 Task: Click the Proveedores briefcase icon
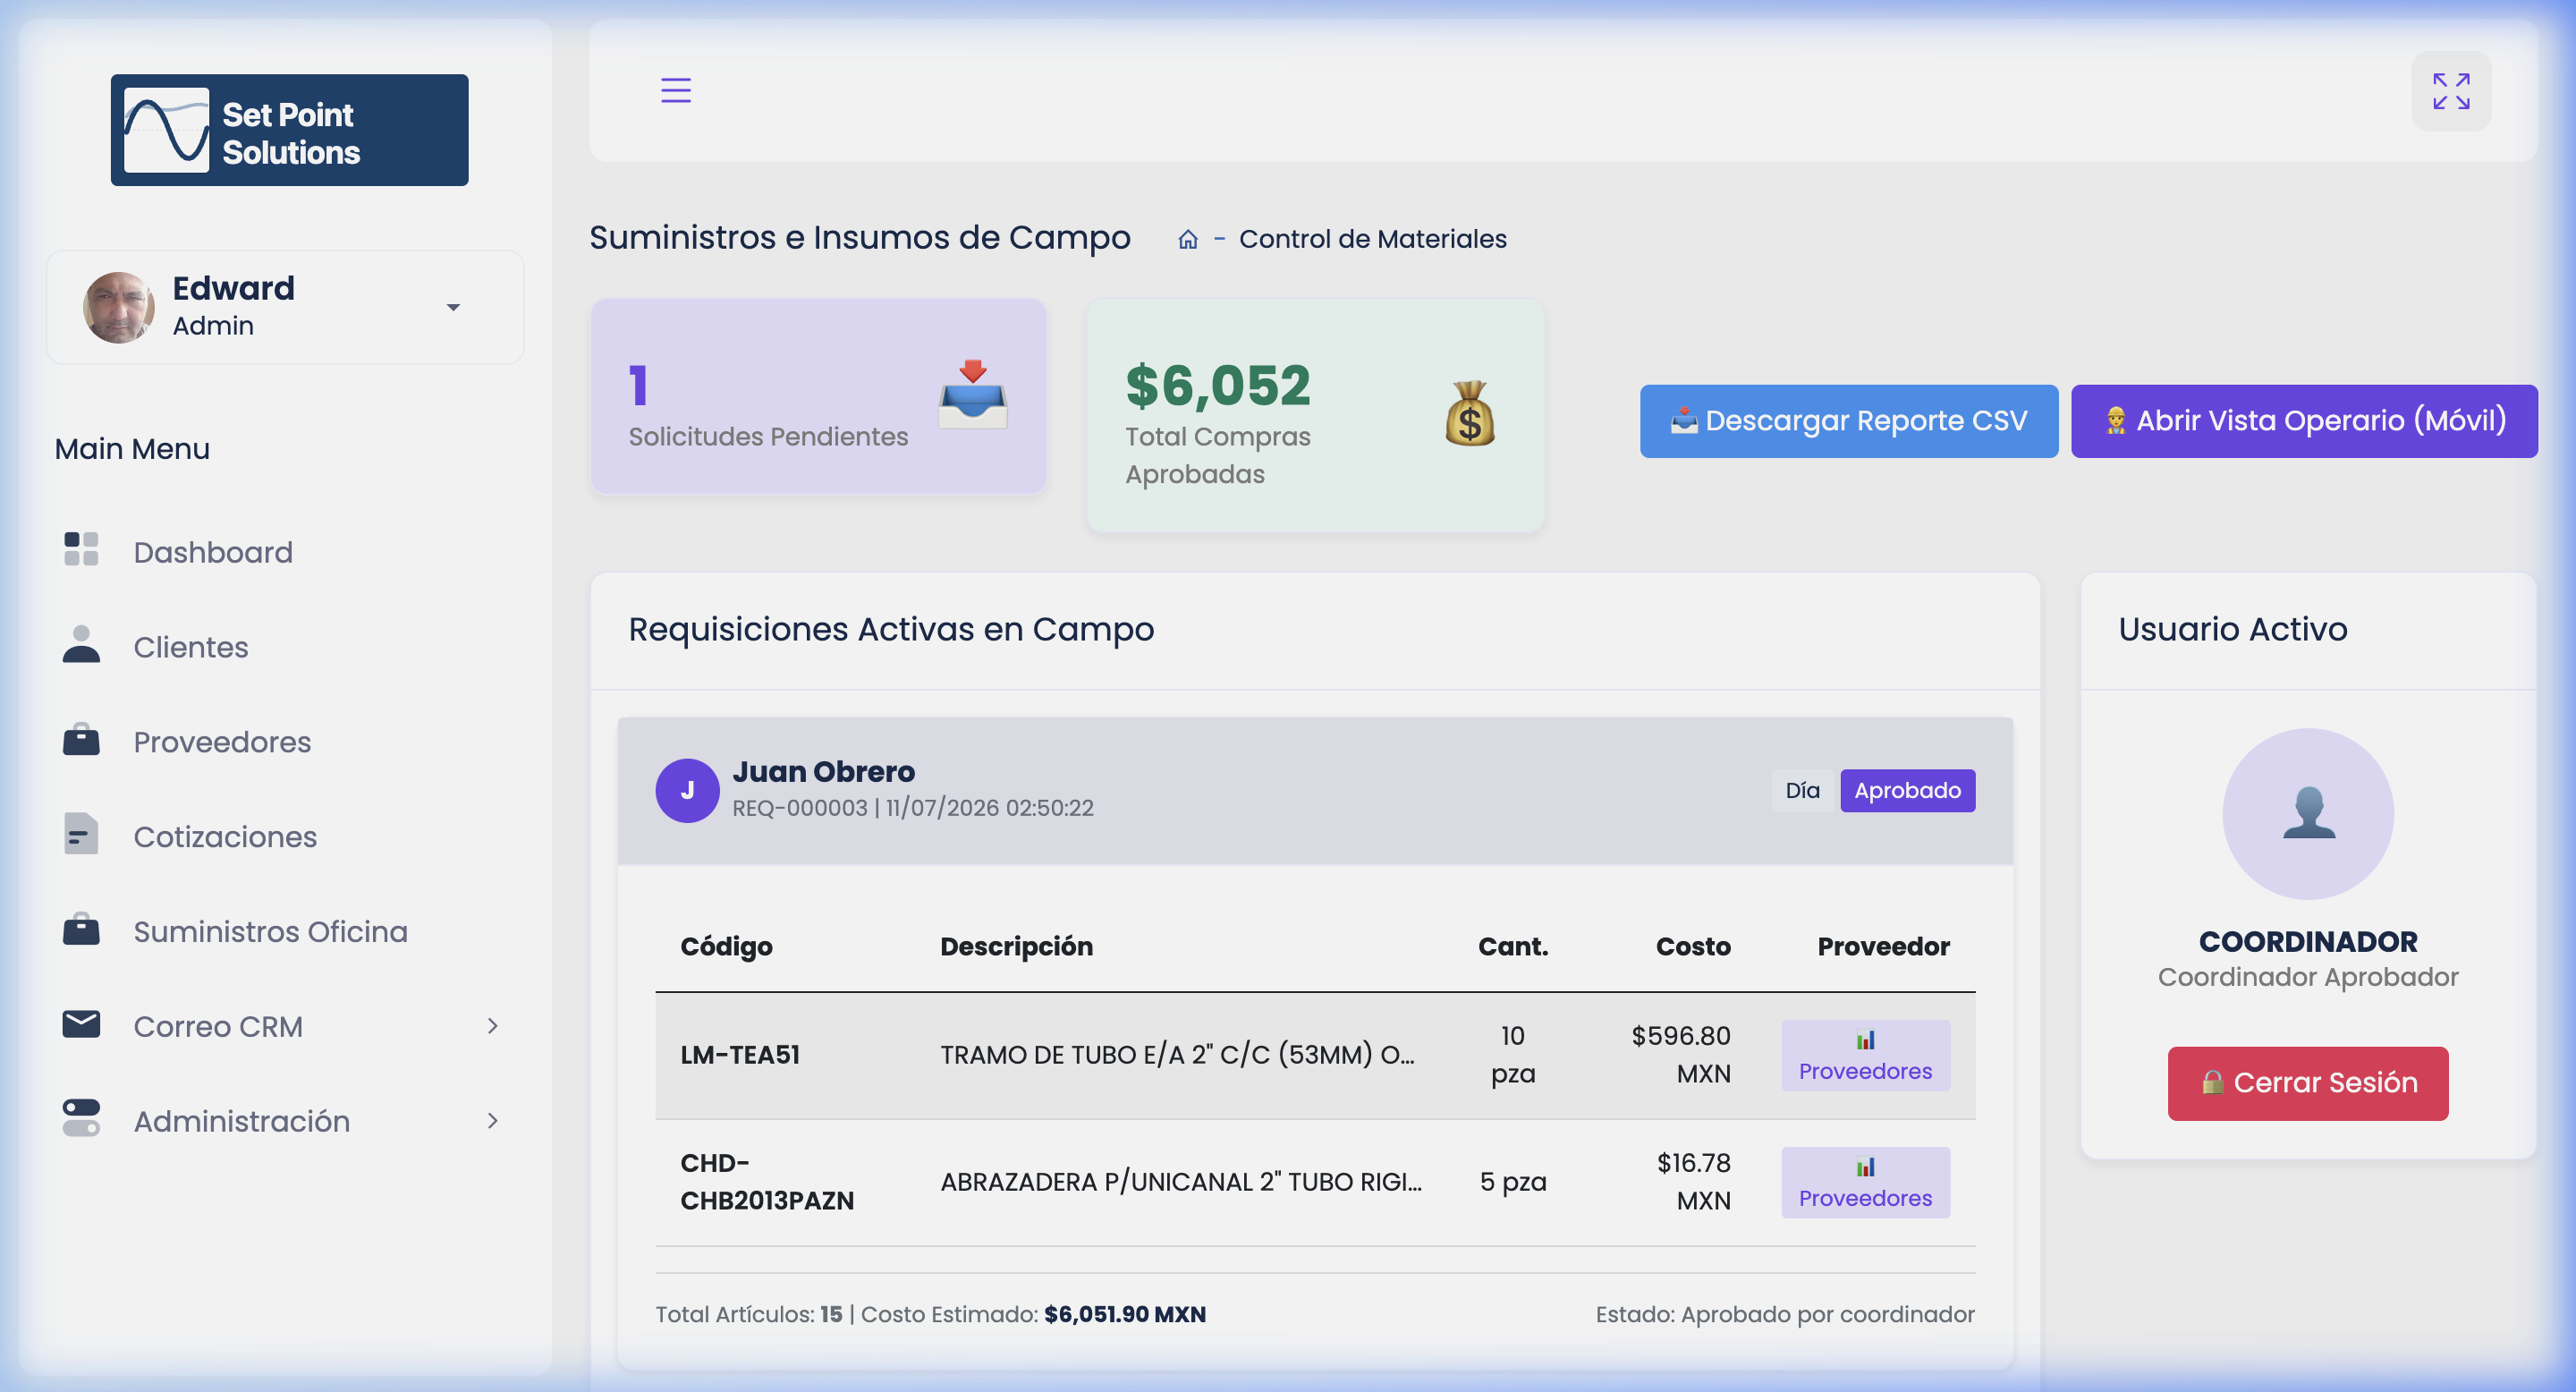(x=81, y=739)
